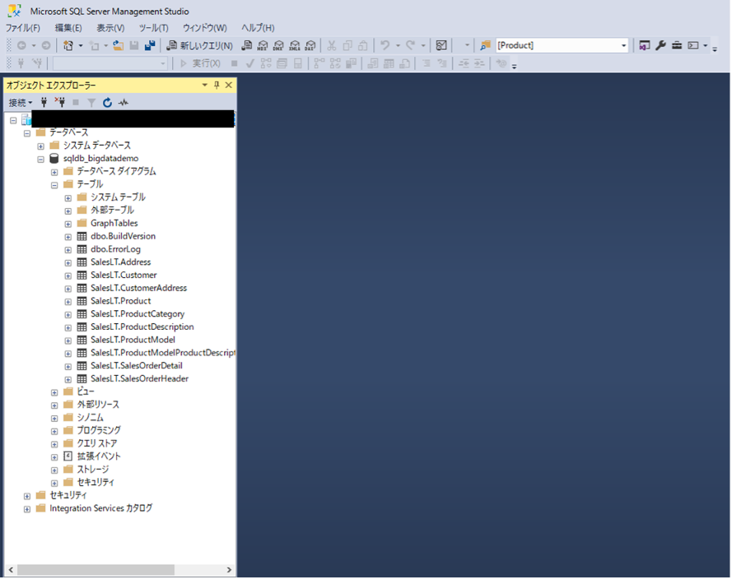Open the New Project dropdown arrow
This screenshot has height=579, width=732.
coord(81,45)
